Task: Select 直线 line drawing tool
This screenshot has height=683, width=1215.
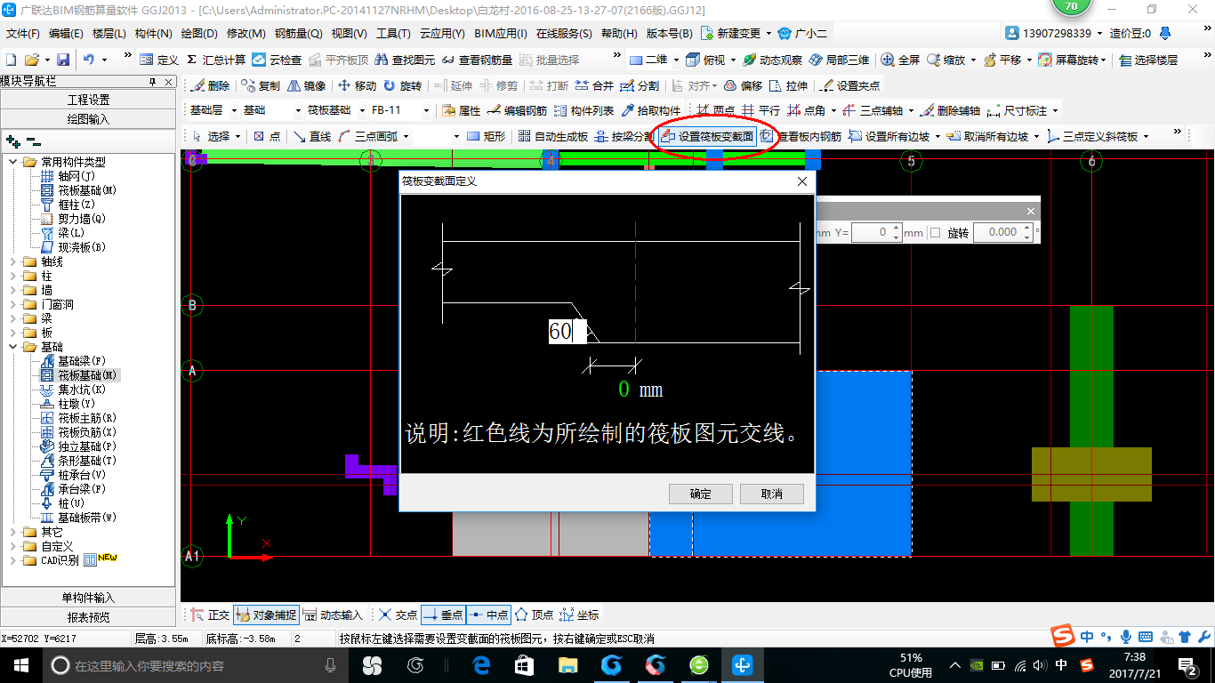Action: [312, 136]
